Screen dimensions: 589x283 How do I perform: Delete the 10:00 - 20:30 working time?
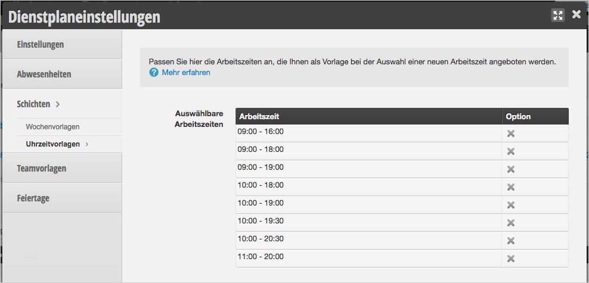pos(511,241)
